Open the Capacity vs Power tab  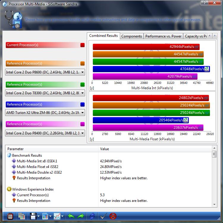pyautogui.click(x=195, y=36)
